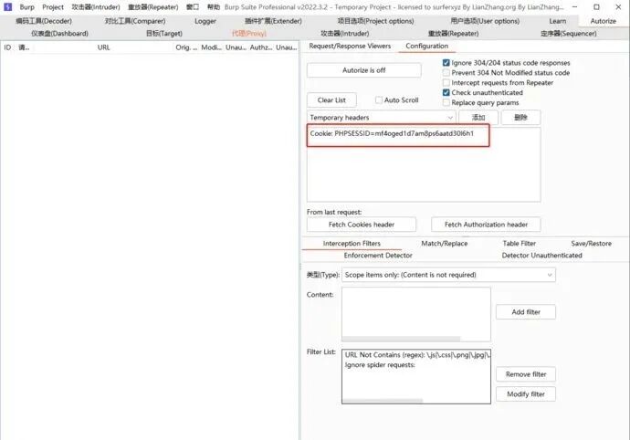
Task: Sort table by Authz.. column header
Action: [261, 47]
